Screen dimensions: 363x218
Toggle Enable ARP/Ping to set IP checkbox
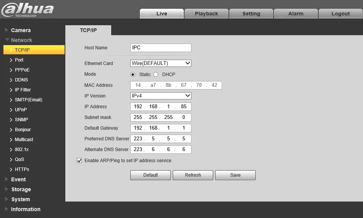79,161
